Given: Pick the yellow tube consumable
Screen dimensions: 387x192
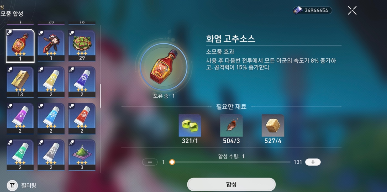Looking at the screenshot, I should (x=51, y=82).
